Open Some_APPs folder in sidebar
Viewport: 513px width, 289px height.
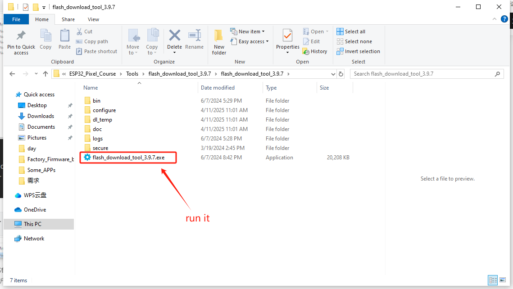coord(41,170)
